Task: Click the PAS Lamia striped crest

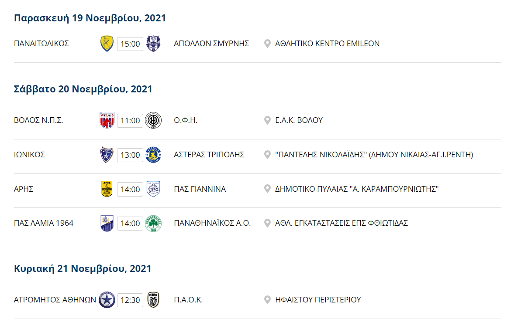Action: (x=107, y=223)
